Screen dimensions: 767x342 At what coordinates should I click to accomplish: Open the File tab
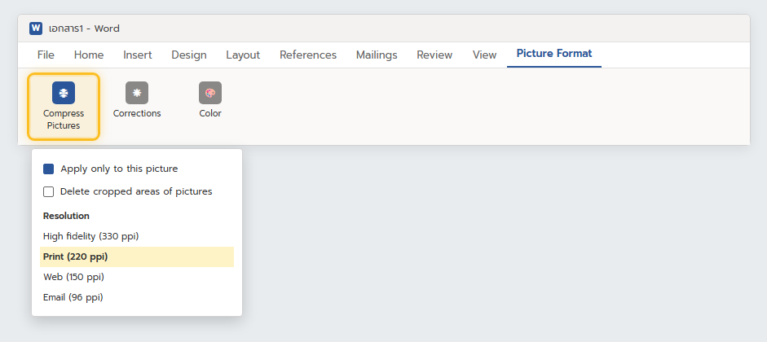click(x=46, y=55)
